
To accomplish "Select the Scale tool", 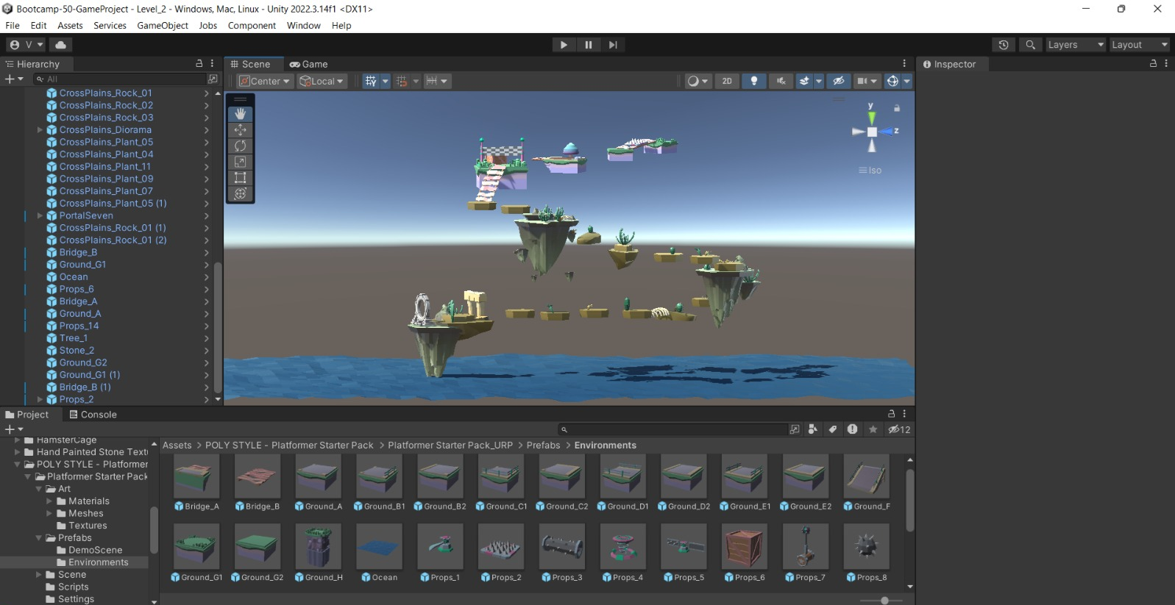I will [240, 162].
